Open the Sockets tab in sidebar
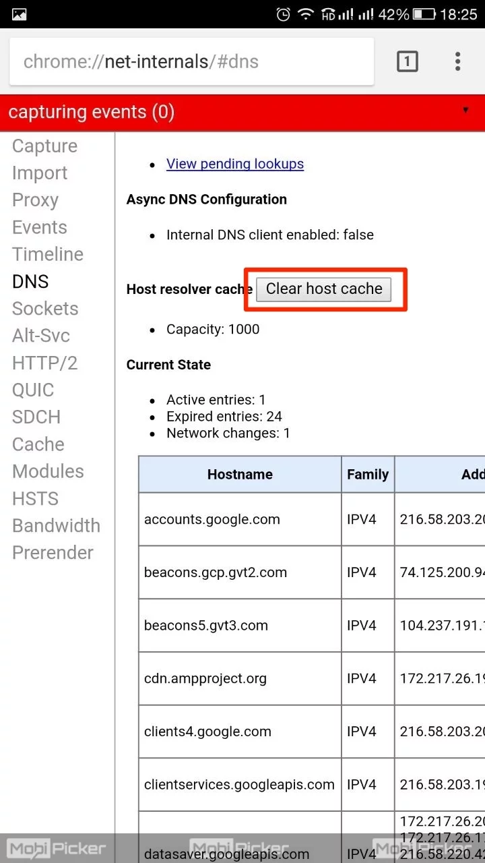Viewport: 485px width, 863px height. 45,309
